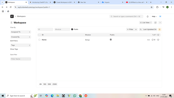This screenshot has height=98, width=174.
Task: Open the notifications bell icon
Action: [148, 16]
